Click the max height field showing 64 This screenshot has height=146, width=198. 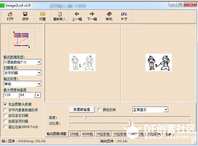(x=27, y=95)
